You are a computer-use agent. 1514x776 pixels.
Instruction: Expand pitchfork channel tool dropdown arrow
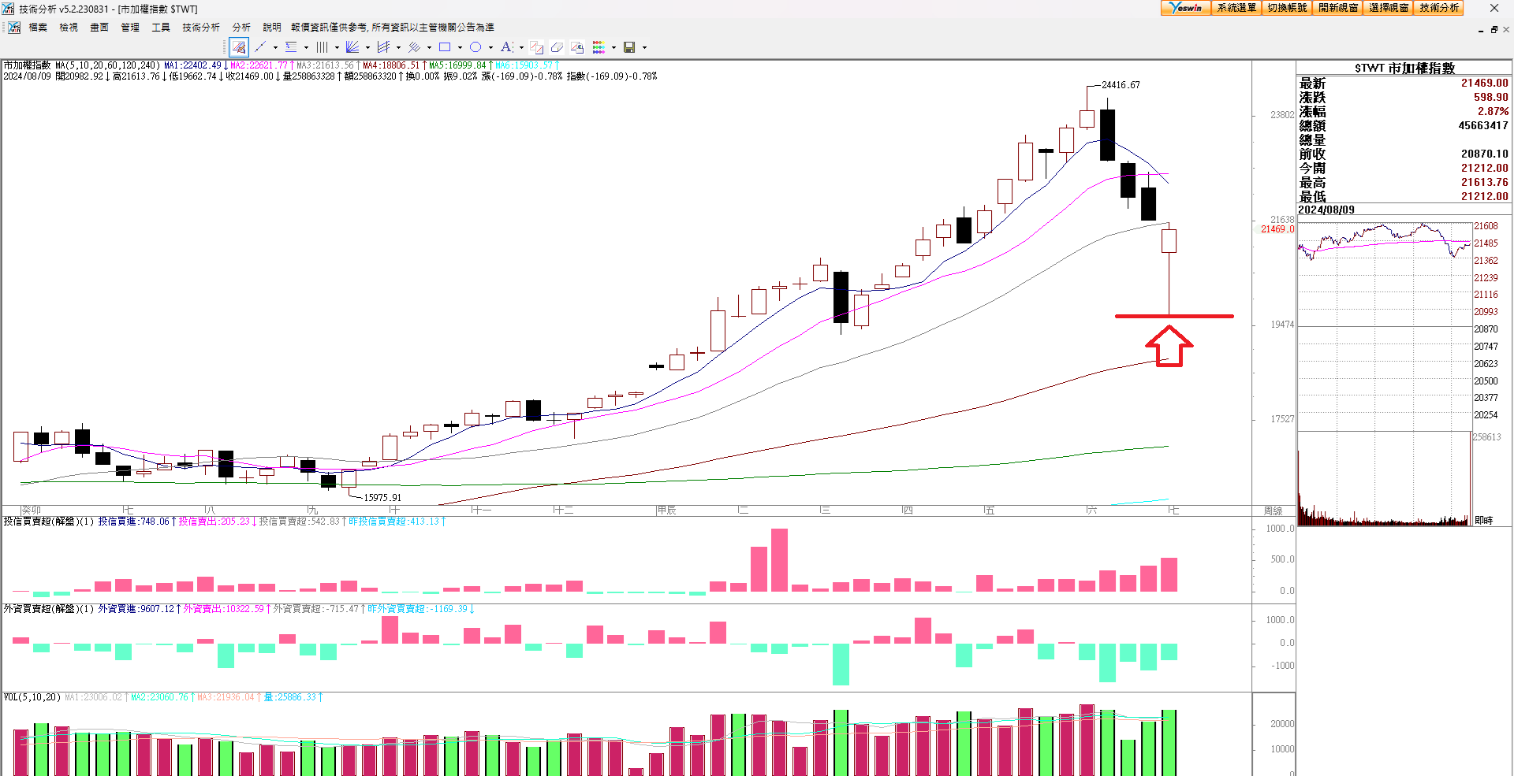click(398, 47)
